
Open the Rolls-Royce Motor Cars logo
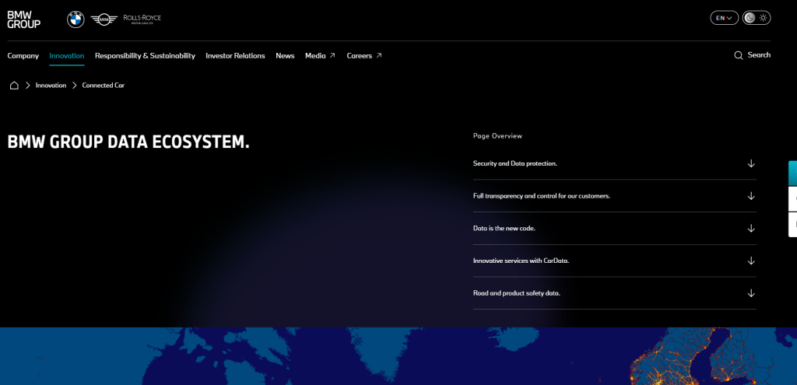pos(142,19)
